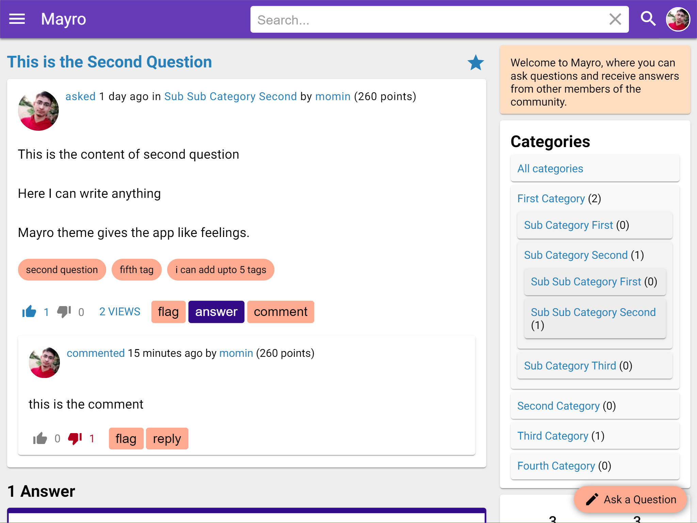The image size is (697, 523).
Task: Downvote the question with thumbs down
Action: coord(64,312)
